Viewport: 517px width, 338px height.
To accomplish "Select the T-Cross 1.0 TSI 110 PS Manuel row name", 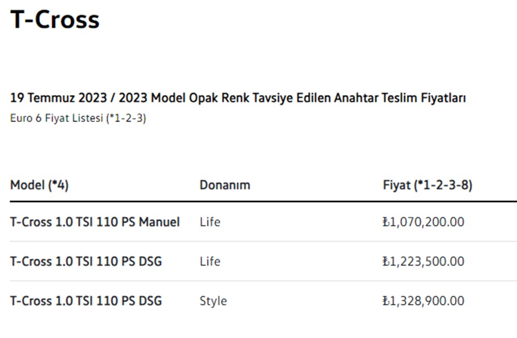I will [x=95, y=222].
